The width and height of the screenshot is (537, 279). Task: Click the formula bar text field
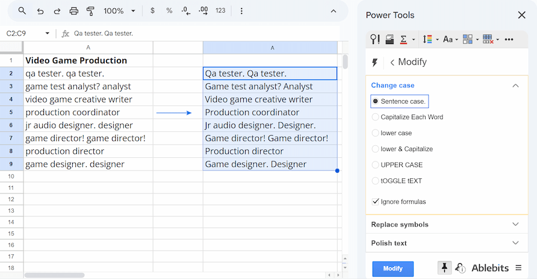point(205,34)
